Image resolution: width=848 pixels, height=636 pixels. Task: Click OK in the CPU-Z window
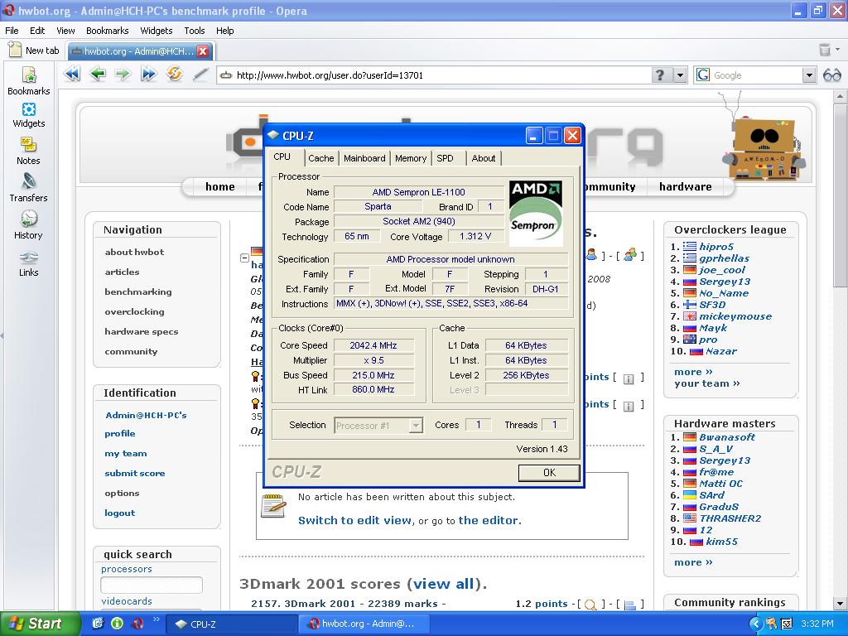pyautogui.click(x=549, y=473)
